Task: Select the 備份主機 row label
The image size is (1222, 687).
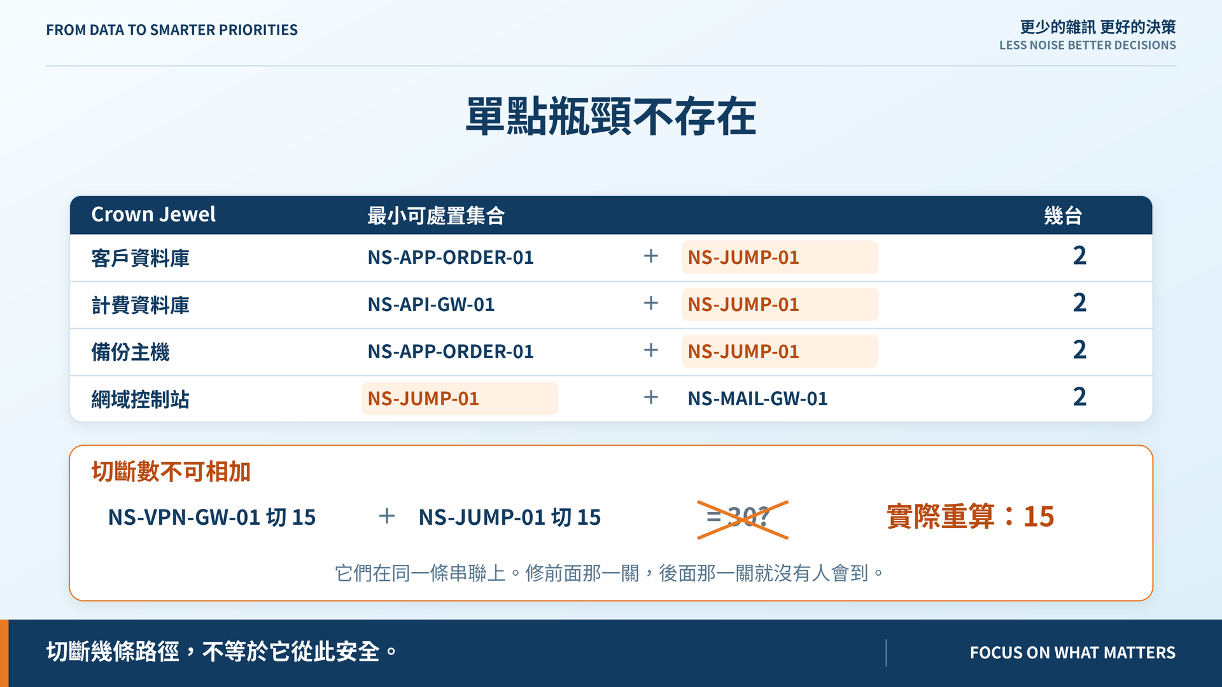Action: pyautogui.click(x=130, y=352)
